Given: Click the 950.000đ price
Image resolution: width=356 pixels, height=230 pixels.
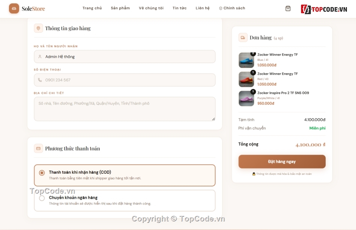Looking at the screenshot, I should tap(266, 104).
